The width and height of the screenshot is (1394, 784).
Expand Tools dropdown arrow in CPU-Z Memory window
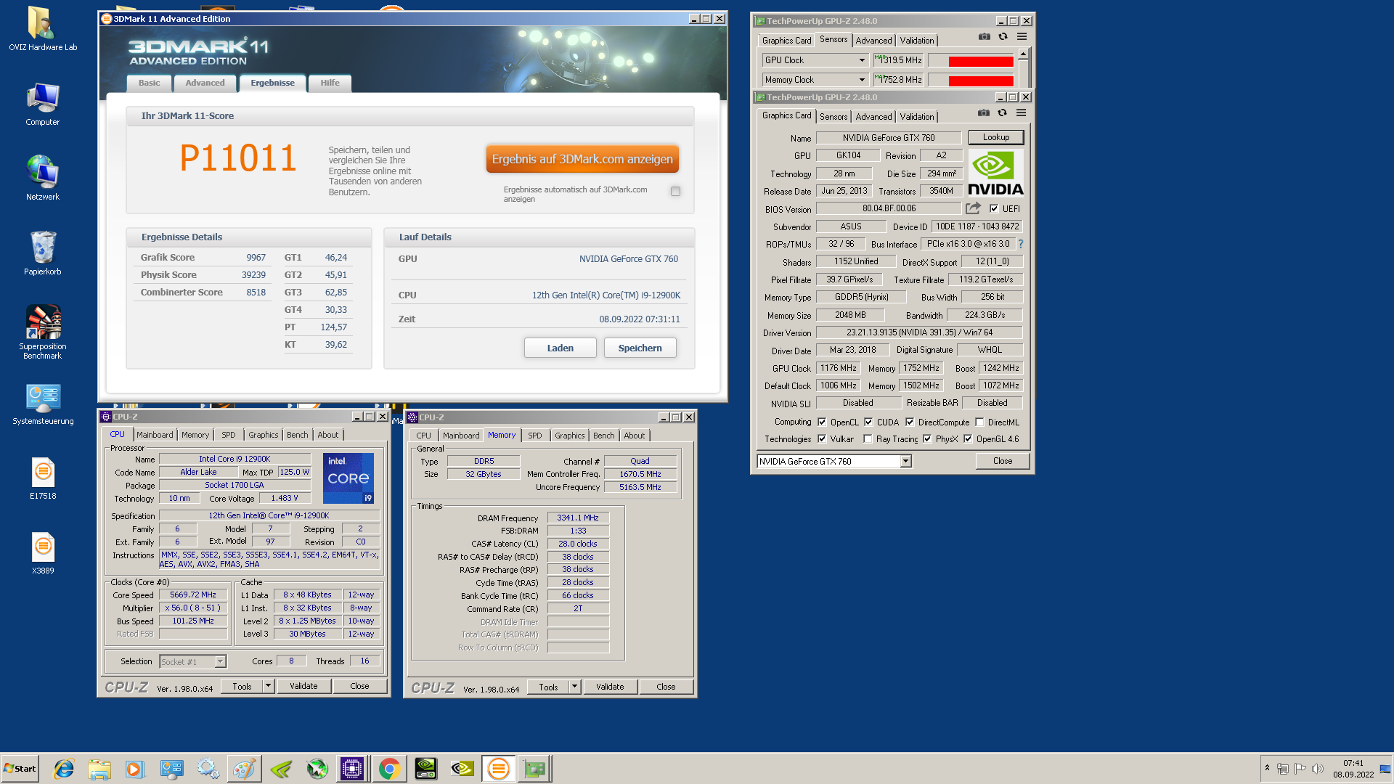(574, 687)
